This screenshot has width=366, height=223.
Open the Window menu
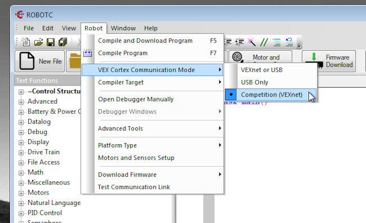coord(123,28)
